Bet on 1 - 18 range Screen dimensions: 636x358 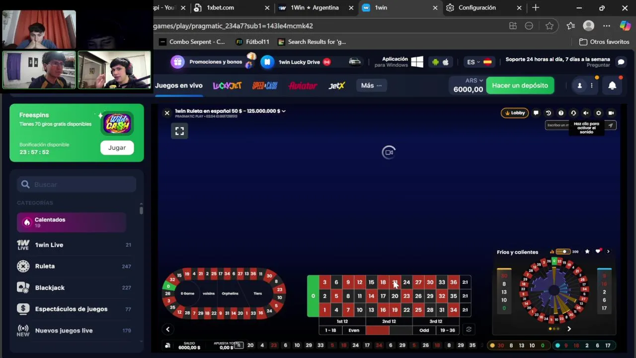tap(330, 330)
